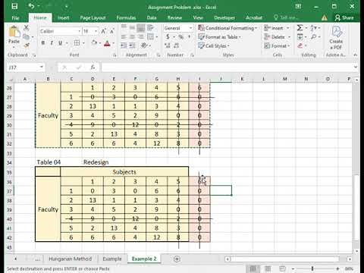Click the Find & Select magnifier icon

click(313, 37)
